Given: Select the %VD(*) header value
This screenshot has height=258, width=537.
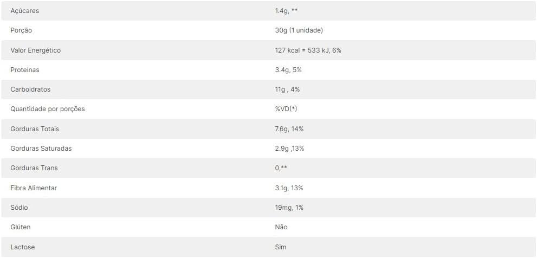Looking at the screenshot, I should tap(286, 109).
